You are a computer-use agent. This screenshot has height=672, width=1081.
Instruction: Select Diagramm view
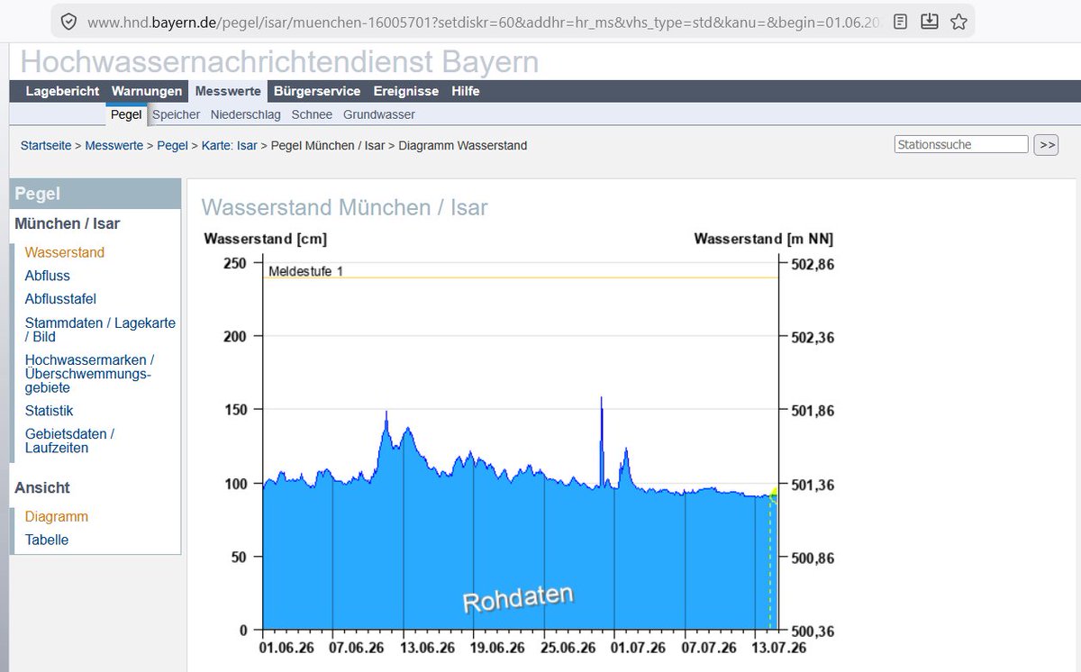click(57, 517)
